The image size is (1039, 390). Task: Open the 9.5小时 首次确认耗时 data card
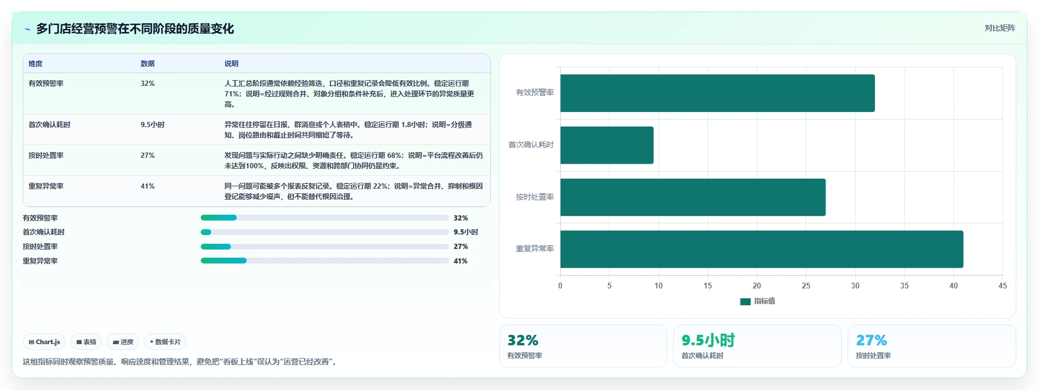coord(757,346)
